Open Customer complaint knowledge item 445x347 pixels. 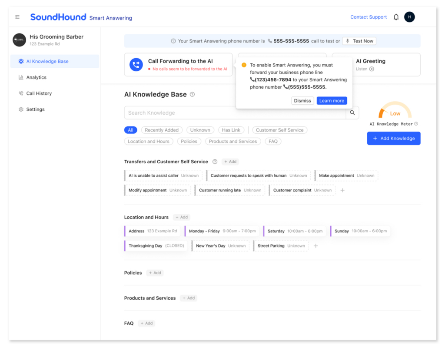302,190
